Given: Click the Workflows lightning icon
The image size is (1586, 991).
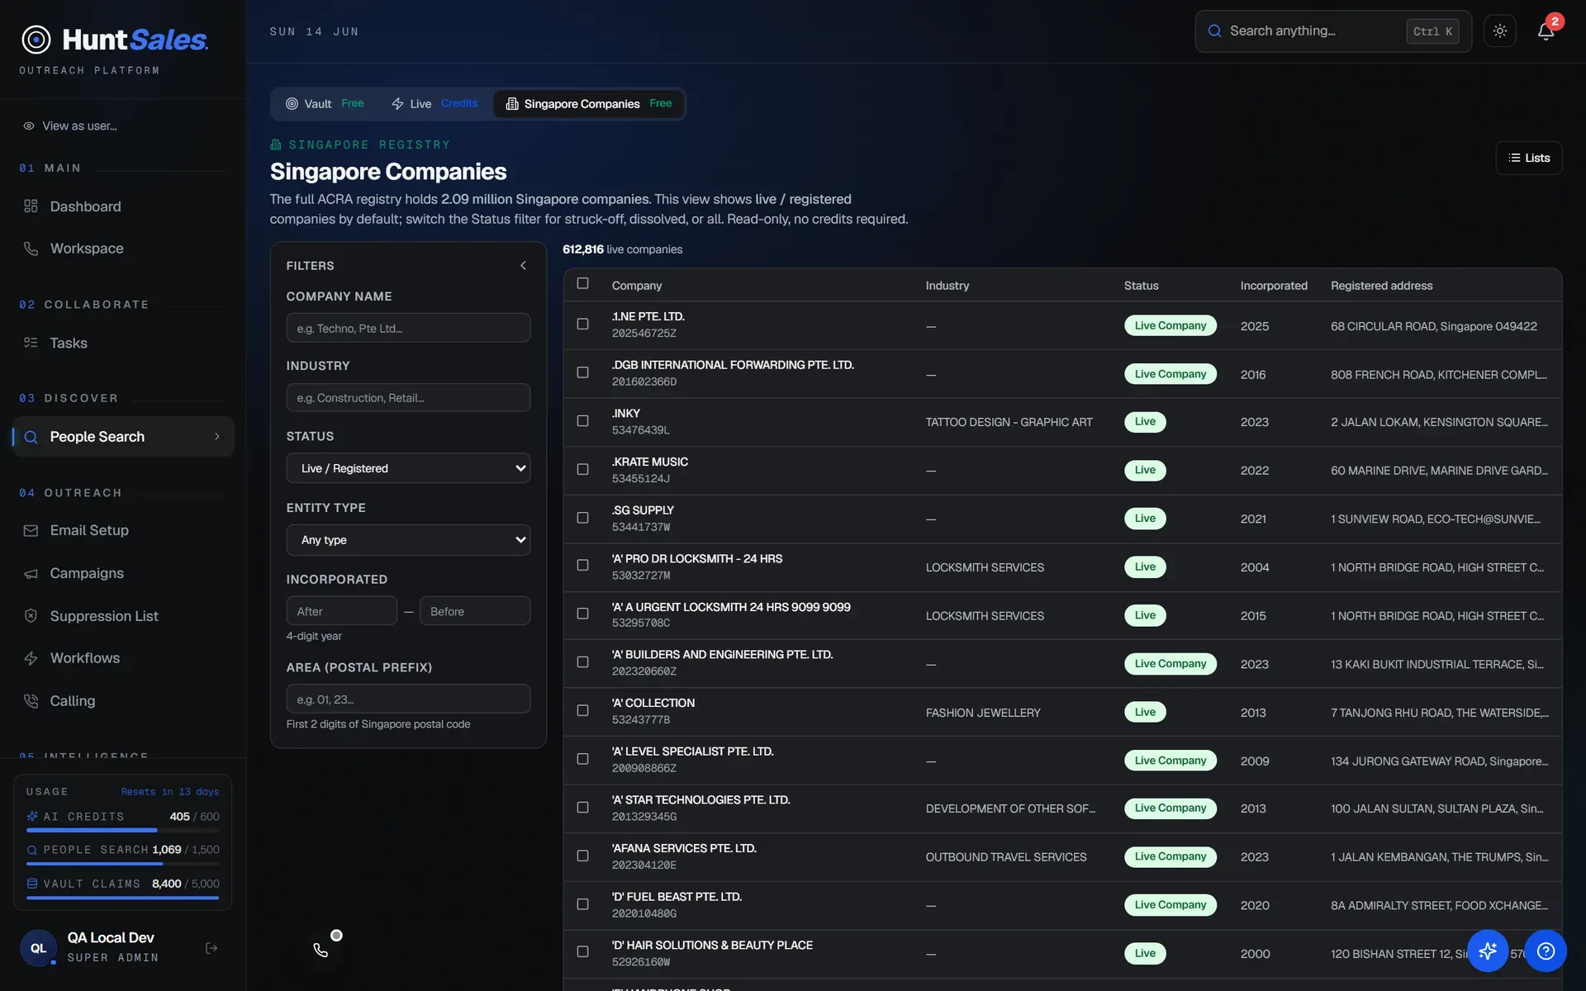Looking at the screenshot, I should coord(31,658).
